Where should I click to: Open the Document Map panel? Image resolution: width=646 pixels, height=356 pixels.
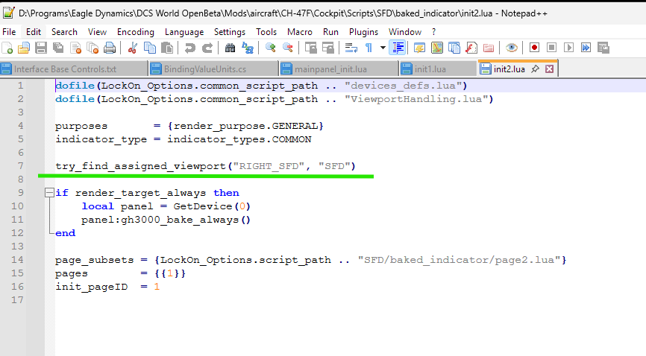click(436, 48)
